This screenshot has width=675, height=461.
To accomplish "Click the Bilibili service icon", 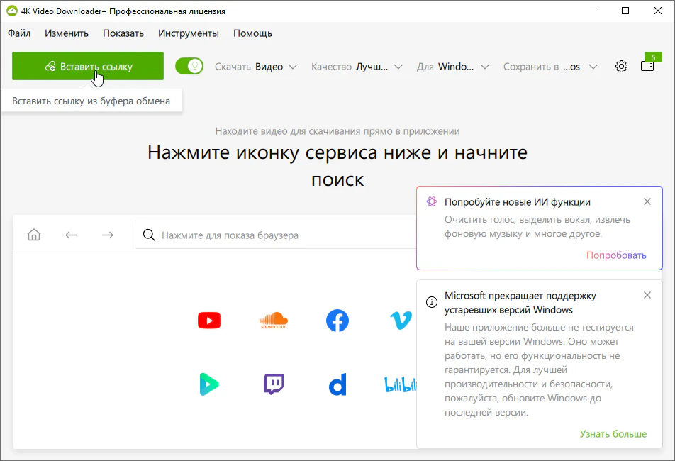I will (401, 384).
